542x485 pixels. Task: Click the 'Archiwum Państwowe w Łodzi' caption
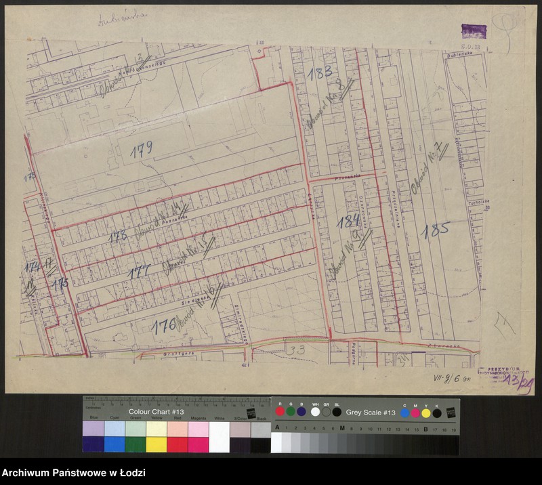pyautogui.click(x=73, y=473)
